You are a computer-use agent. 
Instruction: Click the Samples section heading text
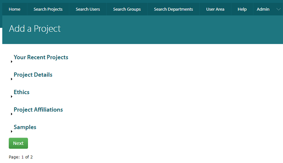point(25,127)
